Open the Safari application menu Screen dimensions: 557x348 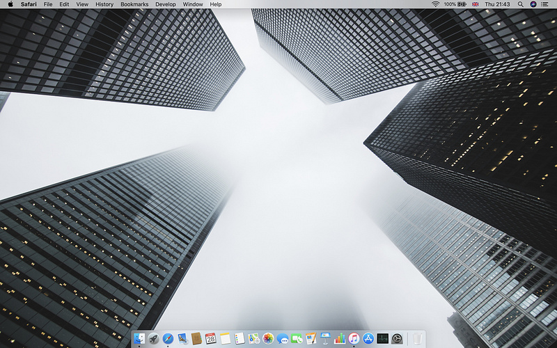click(x=29, y=4)
